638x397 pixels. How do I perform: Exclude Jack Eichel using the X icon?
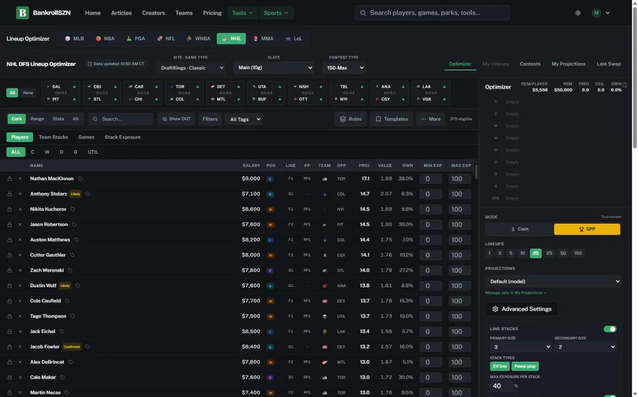coord(20,331)
